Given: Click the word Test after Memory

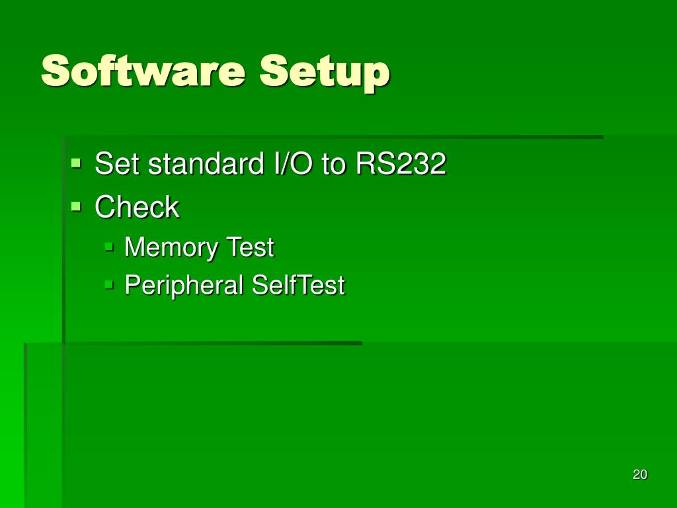Looking at the screenshot, I should pyautogui.click(x=250, y=247).
